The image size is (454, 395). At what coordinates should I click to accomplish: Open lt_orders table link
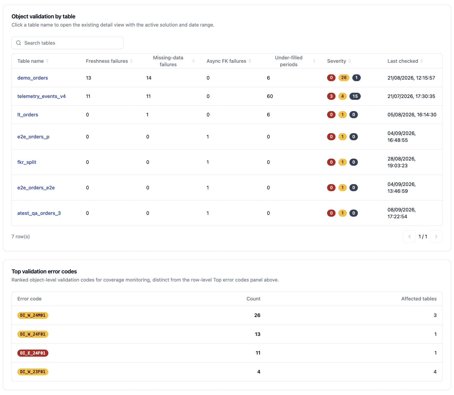tap(28, 115)
